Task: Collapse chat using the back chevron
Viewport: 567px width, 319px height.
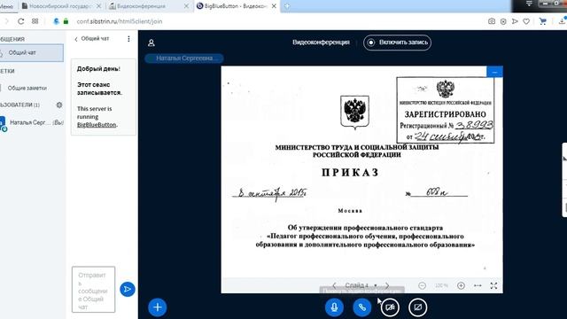Action: tap(76, 39)
